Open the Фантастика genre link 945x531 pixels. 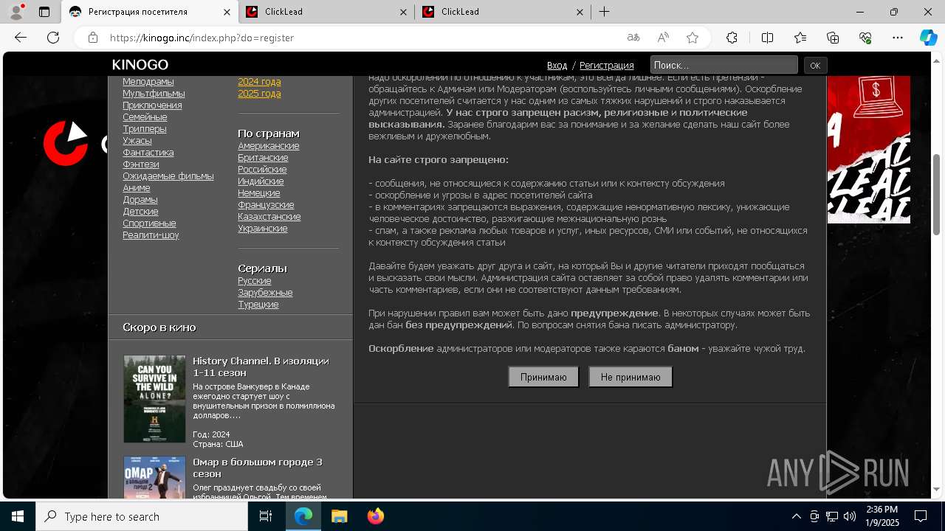tap(148, 153)
